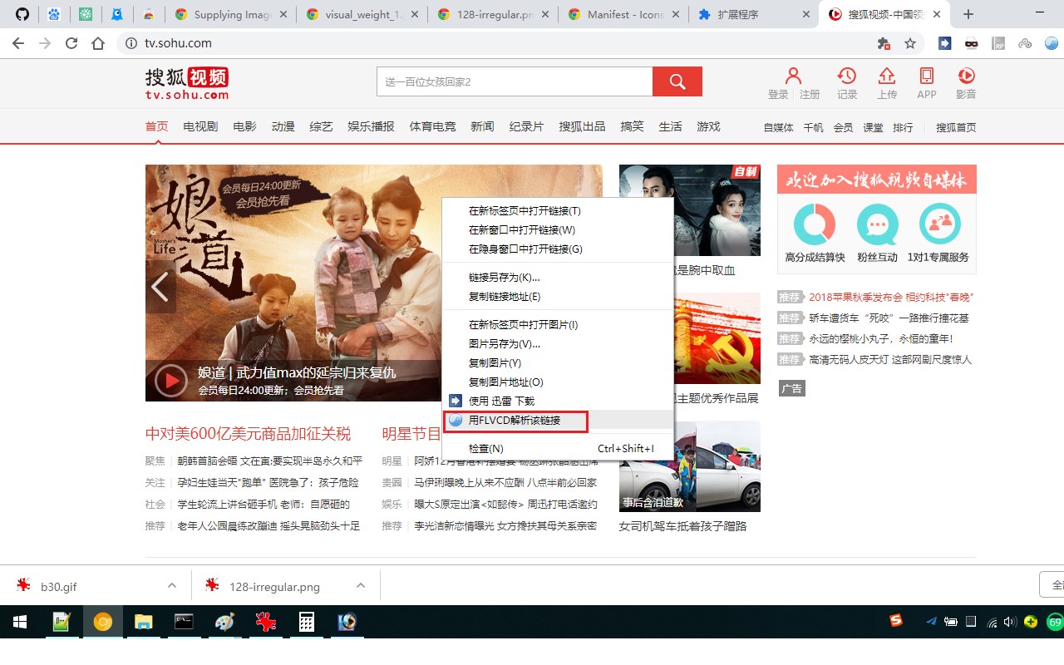The height and width of the screenshot is (665, 1064).
Task: Click the 影音 player icon
Action: pyautogui.click(x=966, y=76)
